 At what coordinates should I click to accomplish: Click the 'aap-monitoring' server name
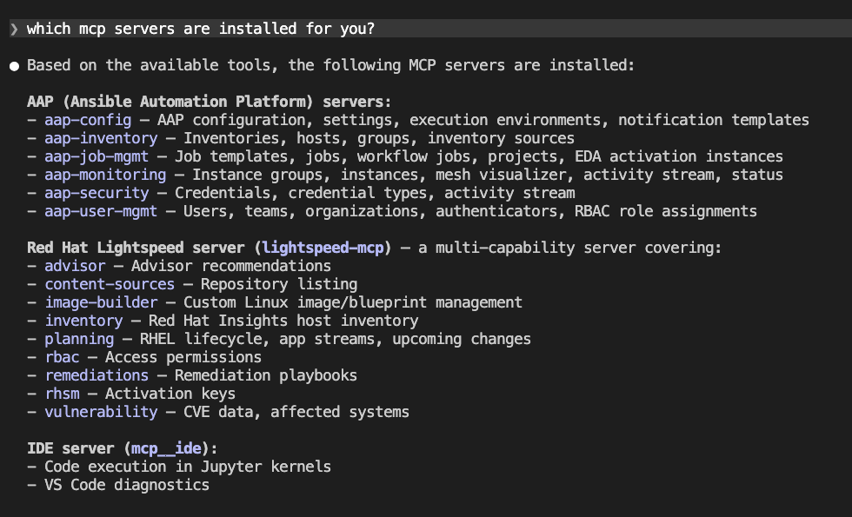tap(105, 175)
